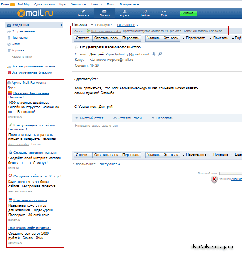Click the Ответить всем link above reply box
Viewport: 242px width, 255px height.
click(x=130, y=118)
